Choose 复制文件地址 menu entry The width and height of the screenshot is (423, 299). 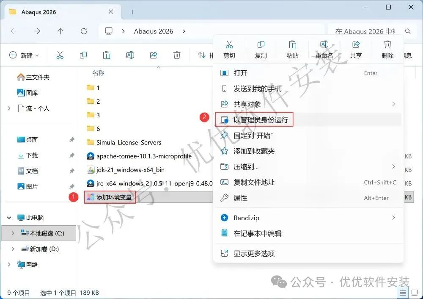(x=308, y=182)
